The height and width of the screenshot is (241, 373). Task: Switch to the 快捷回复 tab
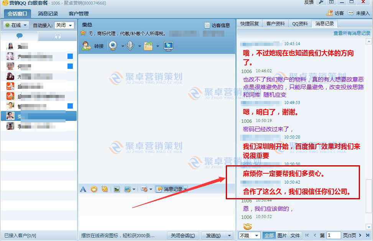pyautogui.click(x=249, y=23)
